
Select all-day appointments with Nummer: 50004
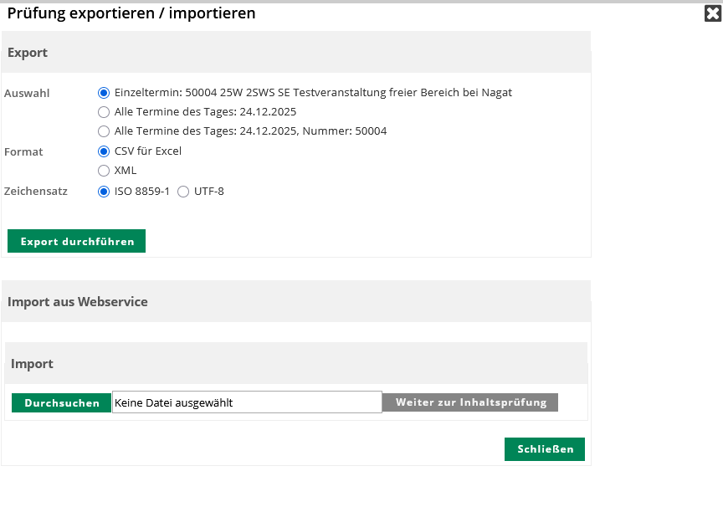point(104,131)
